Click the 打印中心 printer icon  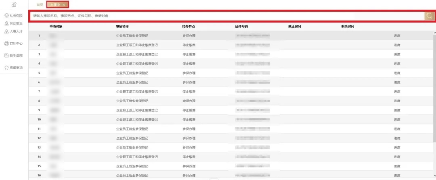[x=6, y=43]
